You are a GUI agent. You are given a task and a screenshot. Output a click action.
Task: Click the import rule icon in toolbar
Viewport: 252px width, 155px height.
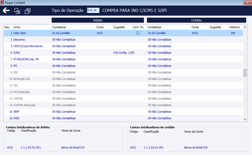[17, 11]
